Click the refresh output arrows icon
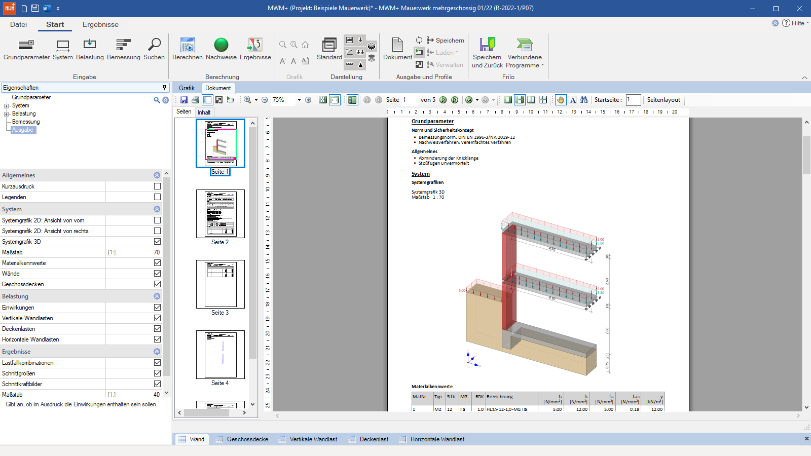 [x=419, y=40]
